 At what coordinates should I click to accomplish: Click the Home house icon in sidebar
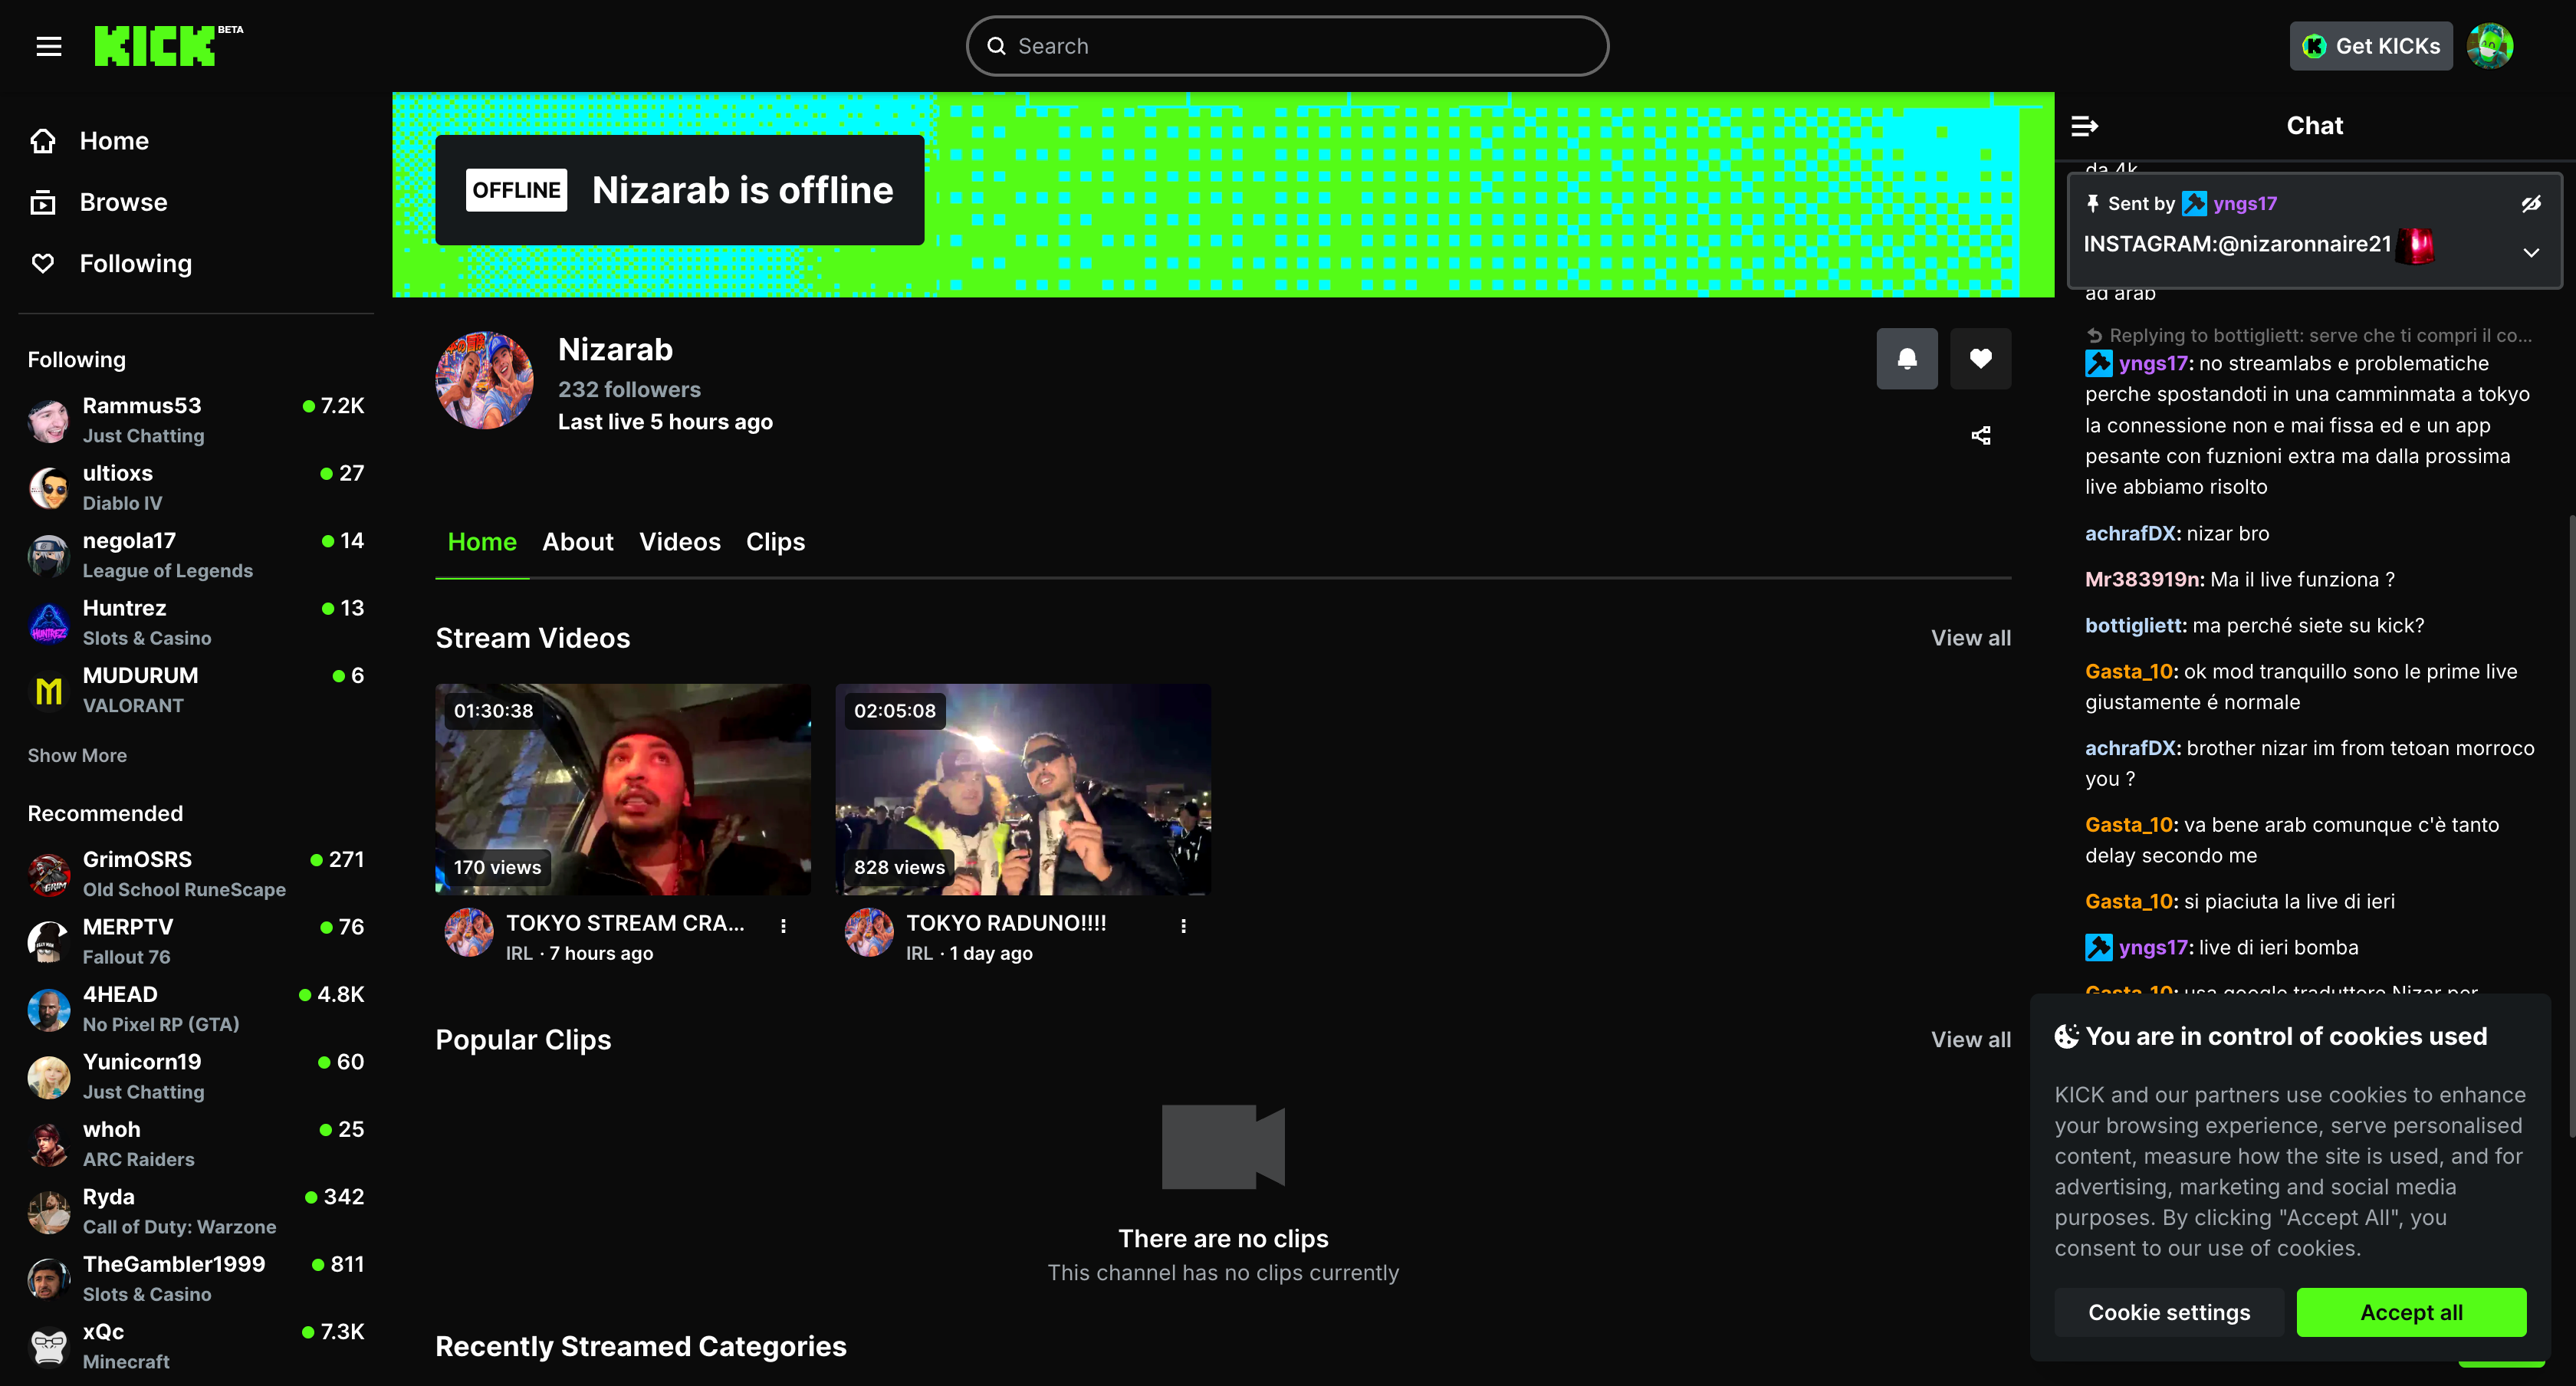click(x=43, y=141)
